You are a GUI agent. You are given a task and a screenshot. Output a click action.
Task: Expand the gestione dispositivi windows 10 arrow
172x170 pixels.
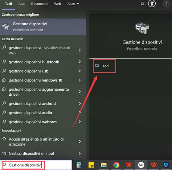79,80
